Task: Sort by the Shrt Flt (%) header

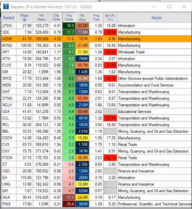Action: [x=110, y=17]
